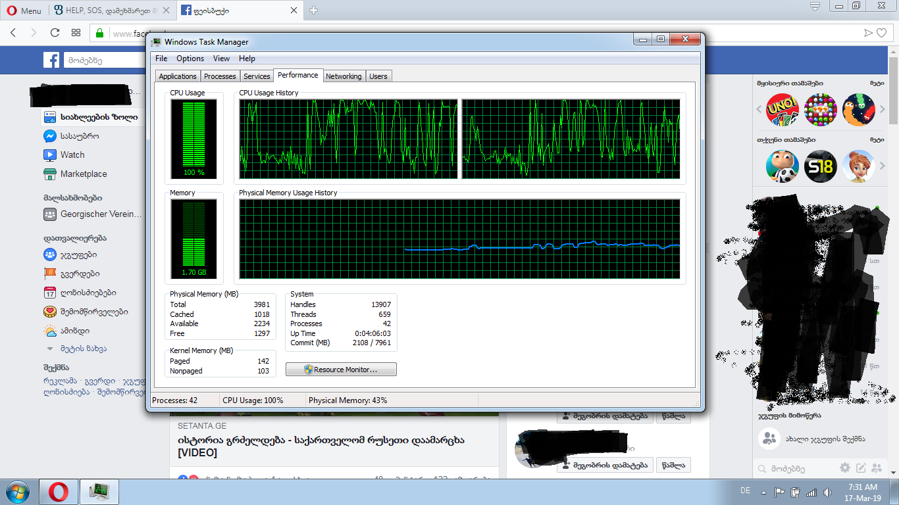Click right chevron in მყისიერი თამაშები carousel
This screenshot has width=899, height=505.
(x=883, y=110)
